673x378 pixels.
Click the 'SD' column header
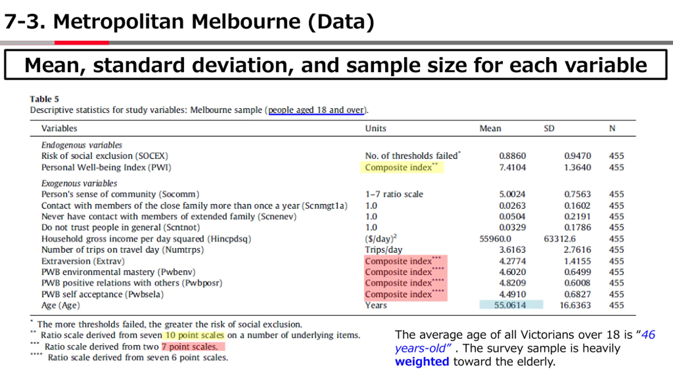549,128
